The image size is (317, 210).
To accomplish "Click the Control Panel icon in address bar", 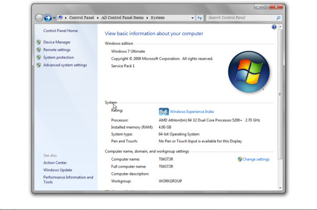I will [x=60, y=18].
